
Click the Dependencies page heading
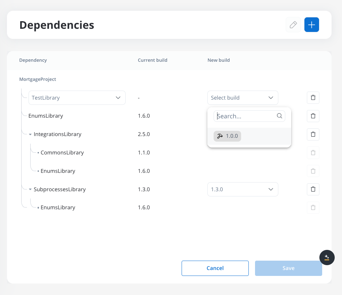coord(57,25)
